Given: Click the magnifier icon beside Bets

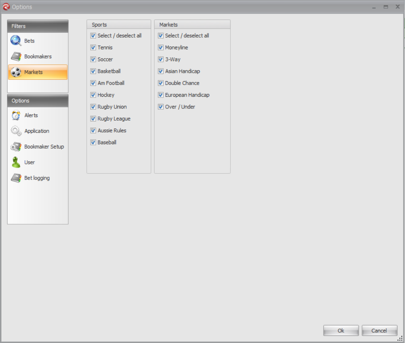Looking at the screenshot, I should tap(16, 41).
